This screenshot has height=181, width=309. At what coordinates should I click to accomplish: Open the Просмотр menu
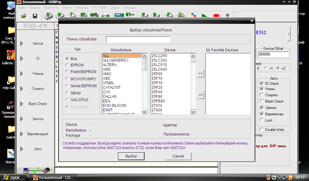pyautogui.click(x=51, y=8)
